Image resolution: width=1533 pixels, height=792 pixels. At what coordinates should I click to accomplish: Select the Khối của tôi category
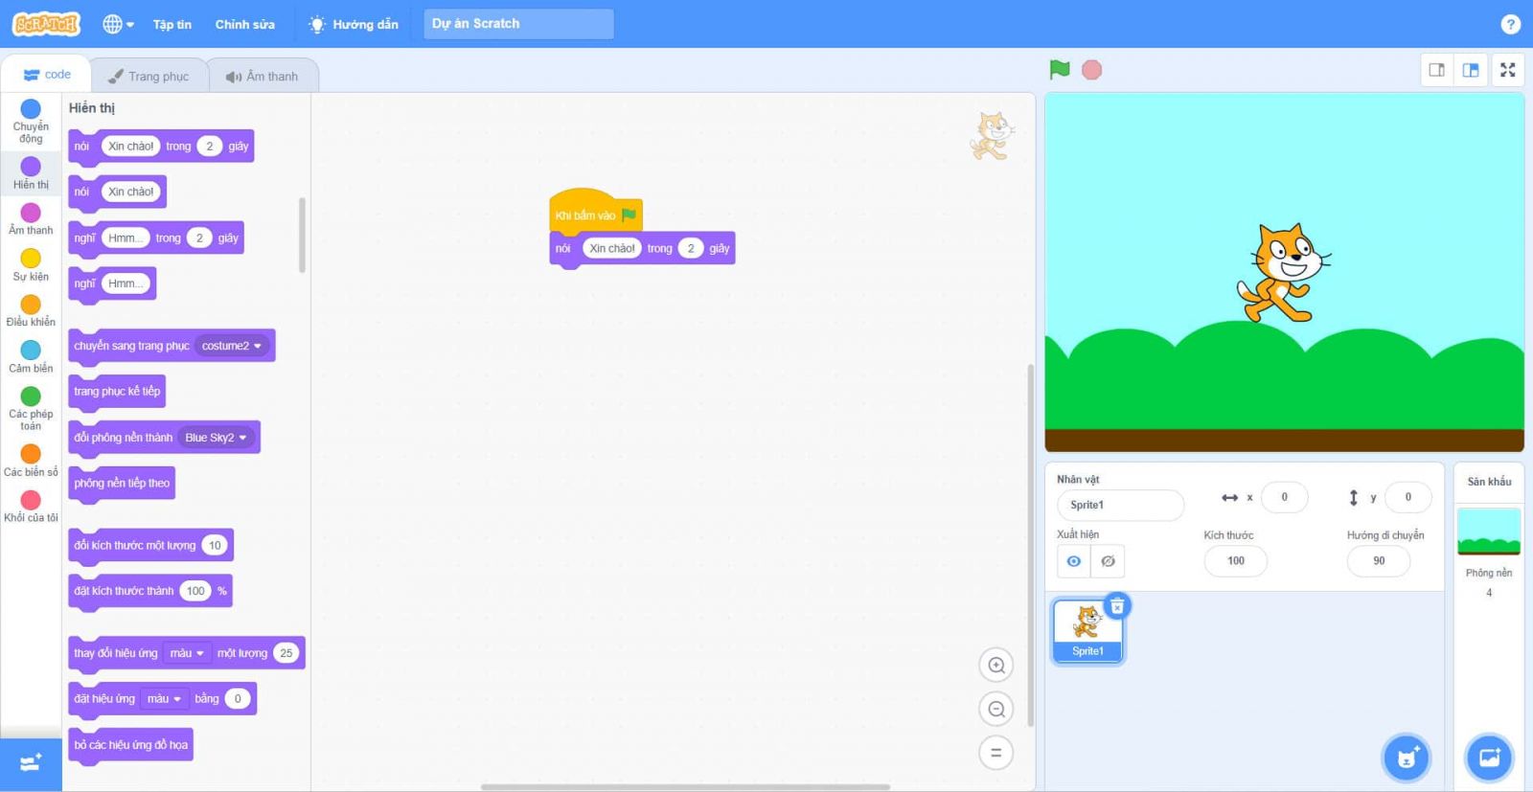[31, 507]
